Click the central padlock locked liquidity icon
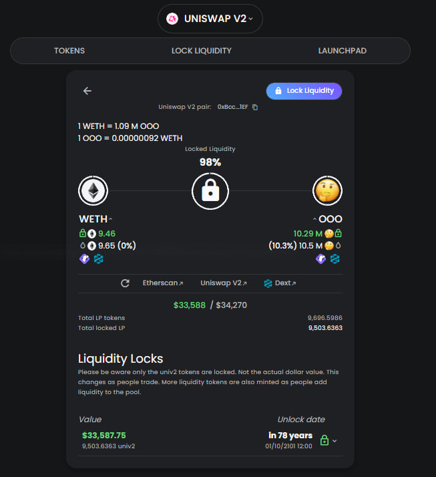Screen dimensions: 436x477 pyautogui.click(x=210, y=191)
